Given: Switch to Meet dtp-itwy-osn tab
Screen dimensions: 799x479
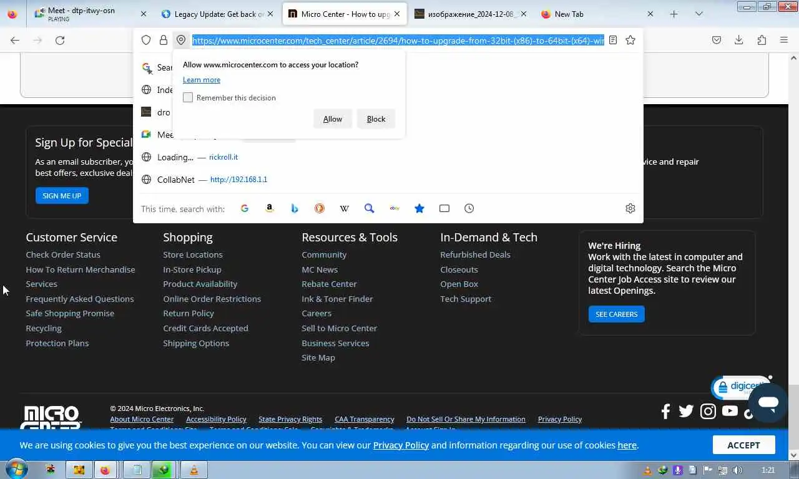Looking at the screenshot, I should [x=90, y=14].
